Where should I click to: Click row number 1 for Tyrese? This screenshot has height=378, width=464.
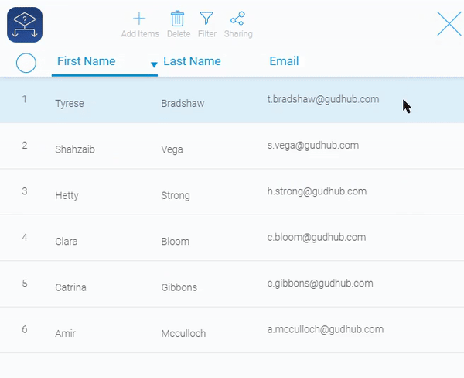(25, 99)
